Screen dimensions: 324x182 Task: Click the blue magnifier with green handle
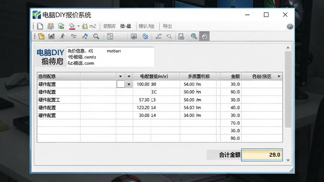[194, 36]
